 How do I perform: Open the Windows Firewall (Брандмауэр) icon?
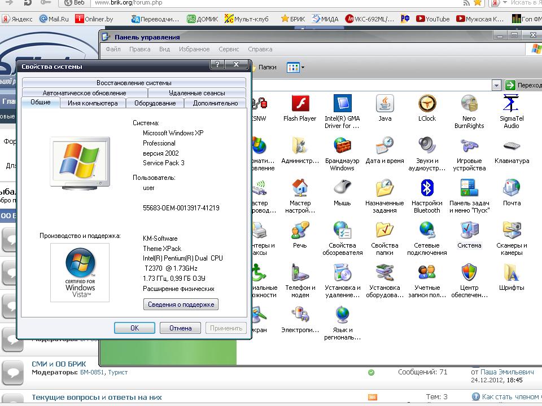342,147
